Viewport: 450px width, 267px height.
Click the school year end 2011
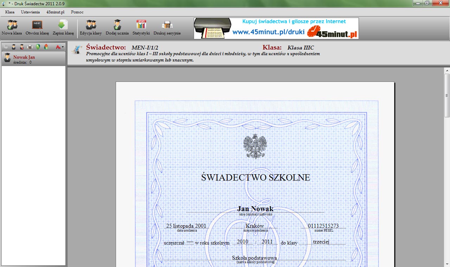267,242
